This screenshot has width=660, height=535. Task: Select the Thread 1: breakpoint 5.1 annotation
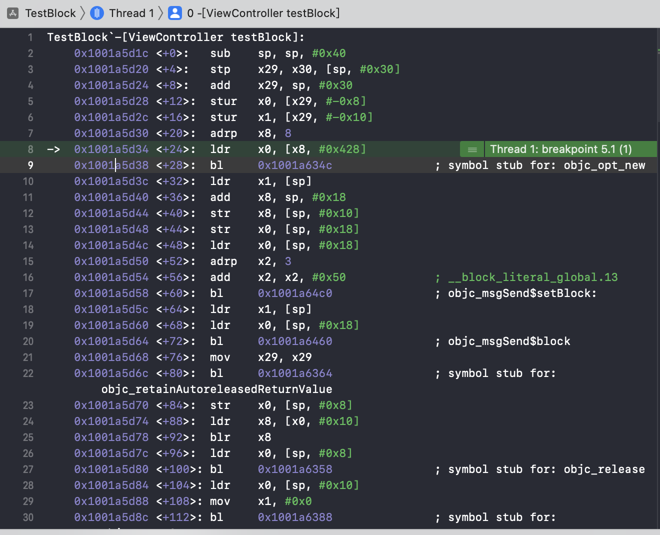pos(560,149)
